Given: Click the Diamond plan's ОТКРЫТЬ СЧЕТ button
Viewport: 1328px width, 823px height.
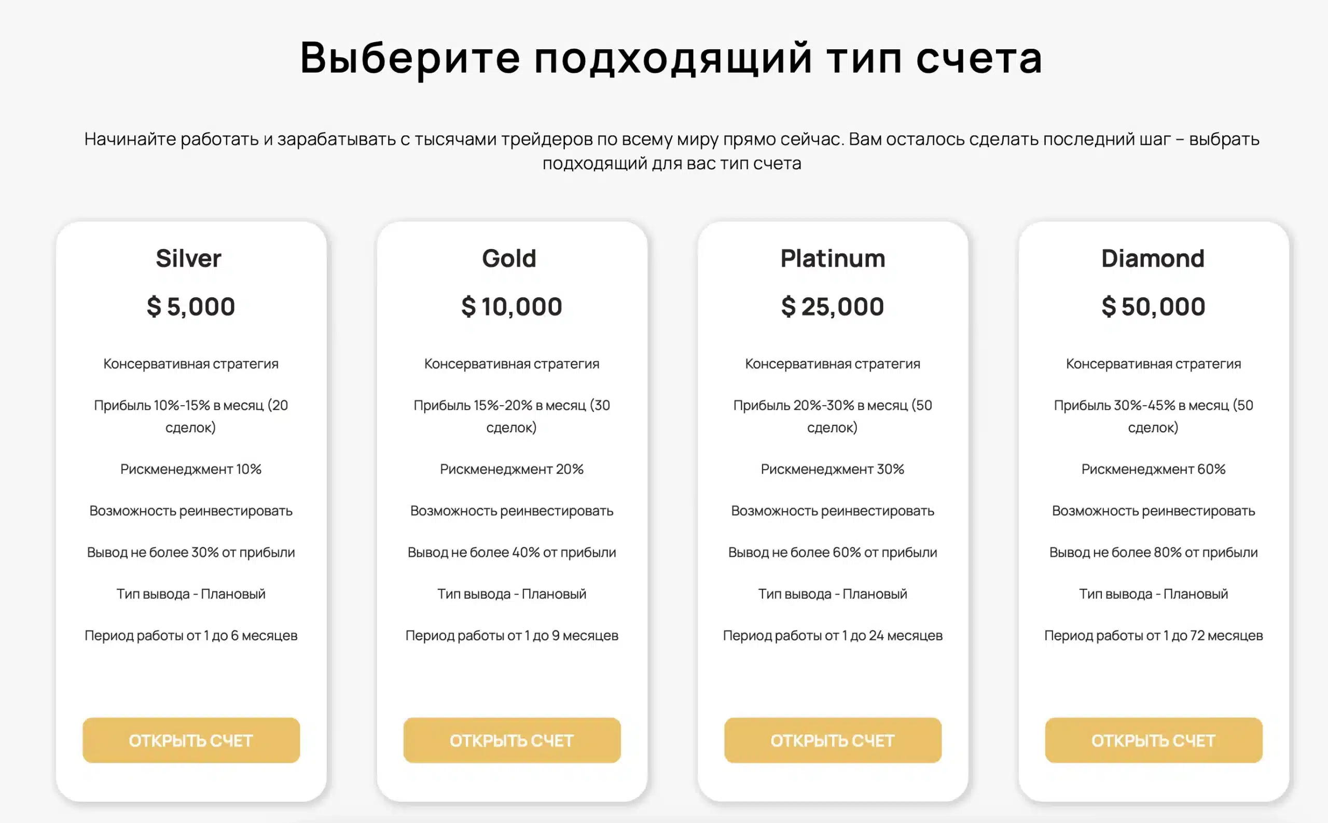Looking at the screenshot, I should pyautogui.click(x=1153, y=740).
